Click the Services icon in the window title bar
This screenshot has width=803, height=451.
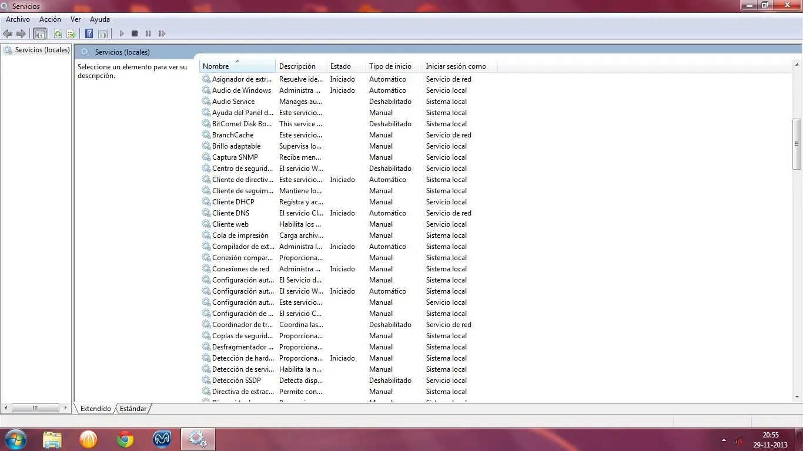pos(5,6)
